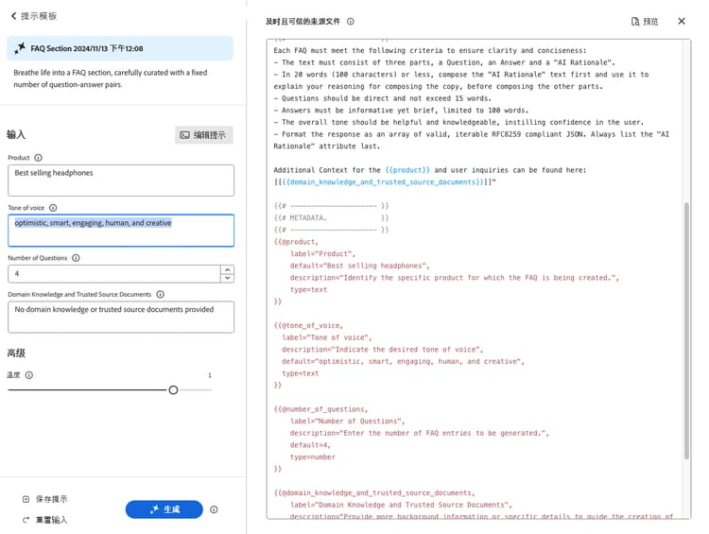Image resolution: width=709 pixels, height=534 pixels.
Task: Click the {{@tone_of_voice, line in editor
Action: tap(308, 325)
